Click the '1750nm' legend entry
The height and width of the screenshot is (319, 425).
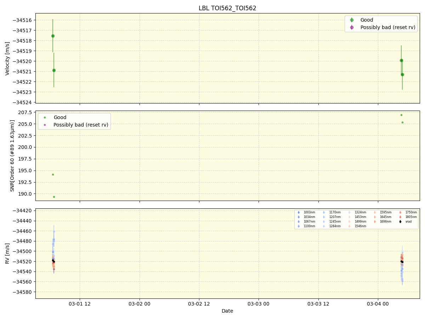[x=411, y=212]
